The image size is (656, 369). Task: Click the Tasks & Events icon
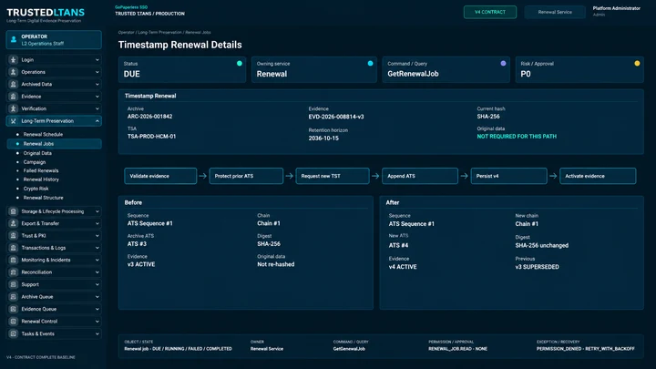click(x=14, y=333)
